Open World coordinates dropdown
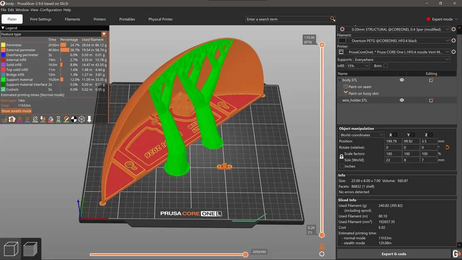This screenshot has width=462, height=260. click(x=361, y=135)
